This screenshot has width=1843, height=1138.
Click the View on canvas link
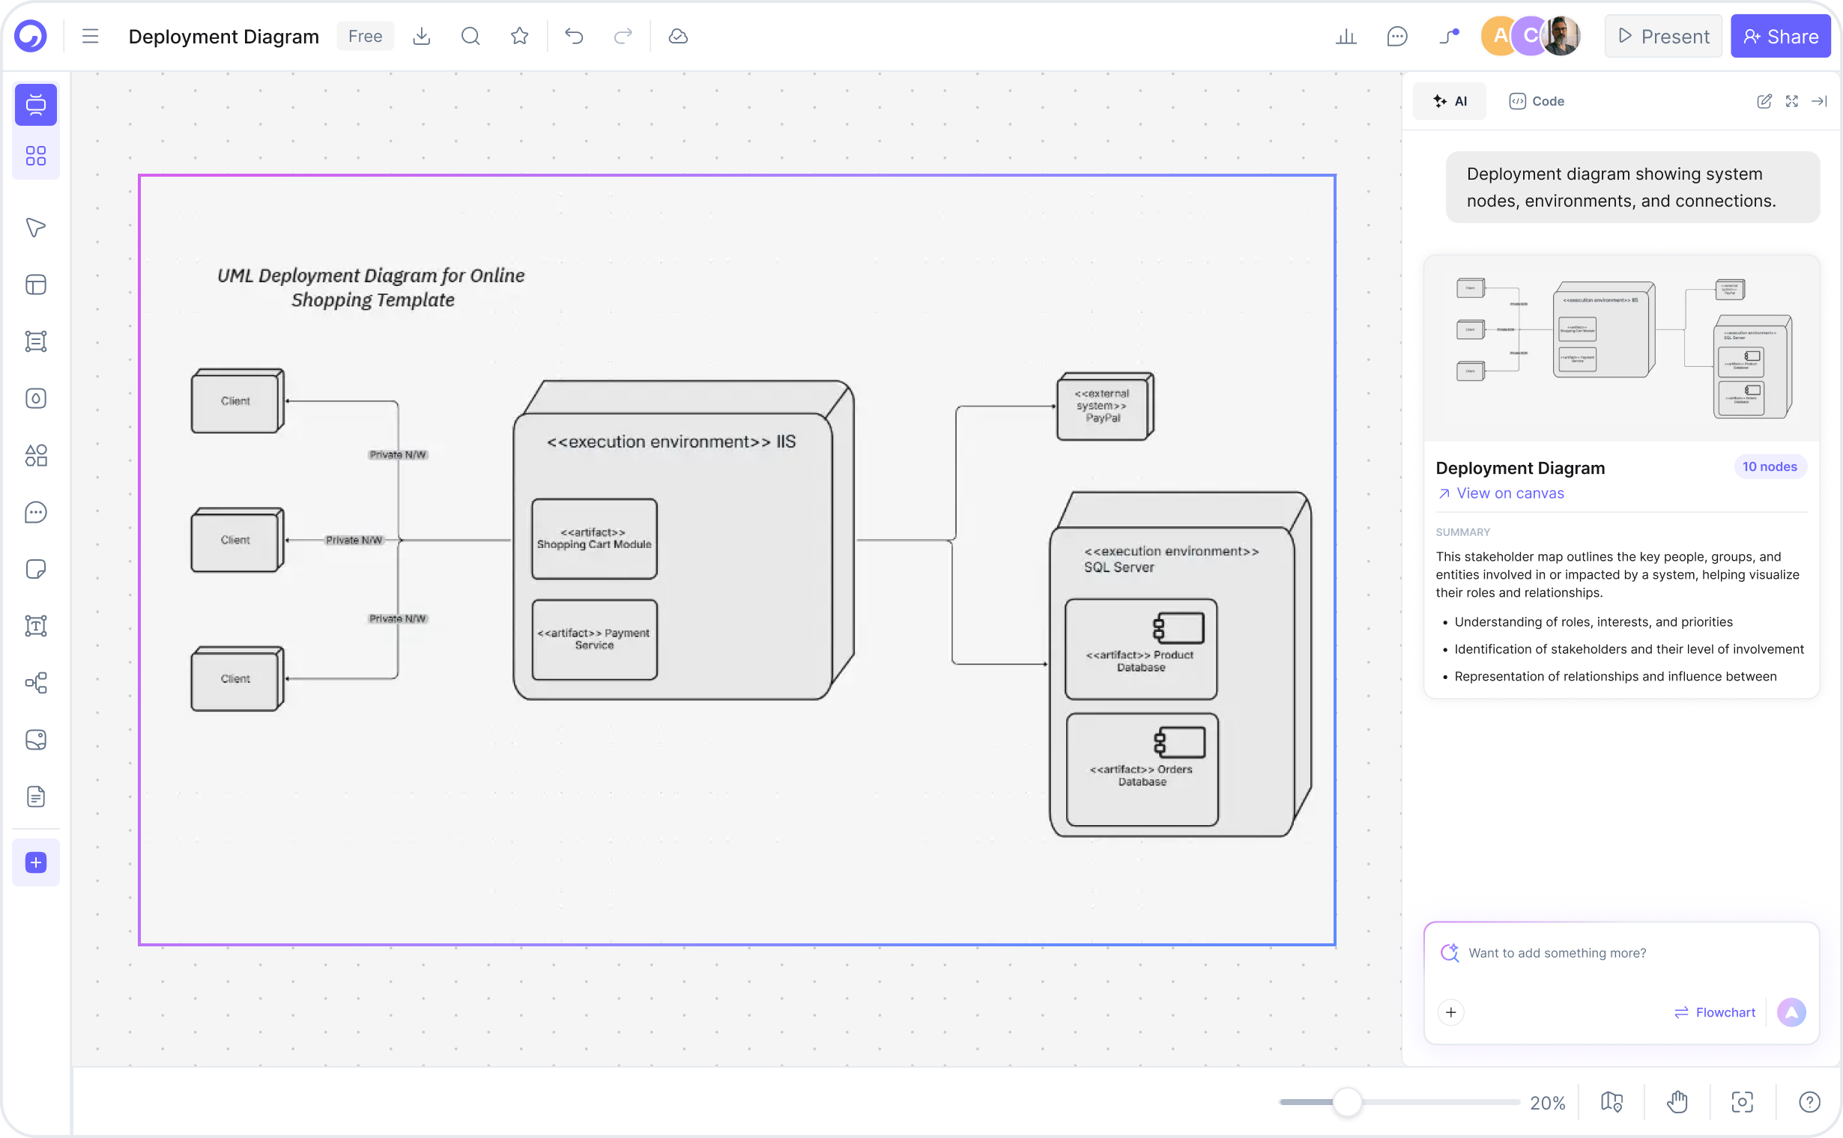1501,493
